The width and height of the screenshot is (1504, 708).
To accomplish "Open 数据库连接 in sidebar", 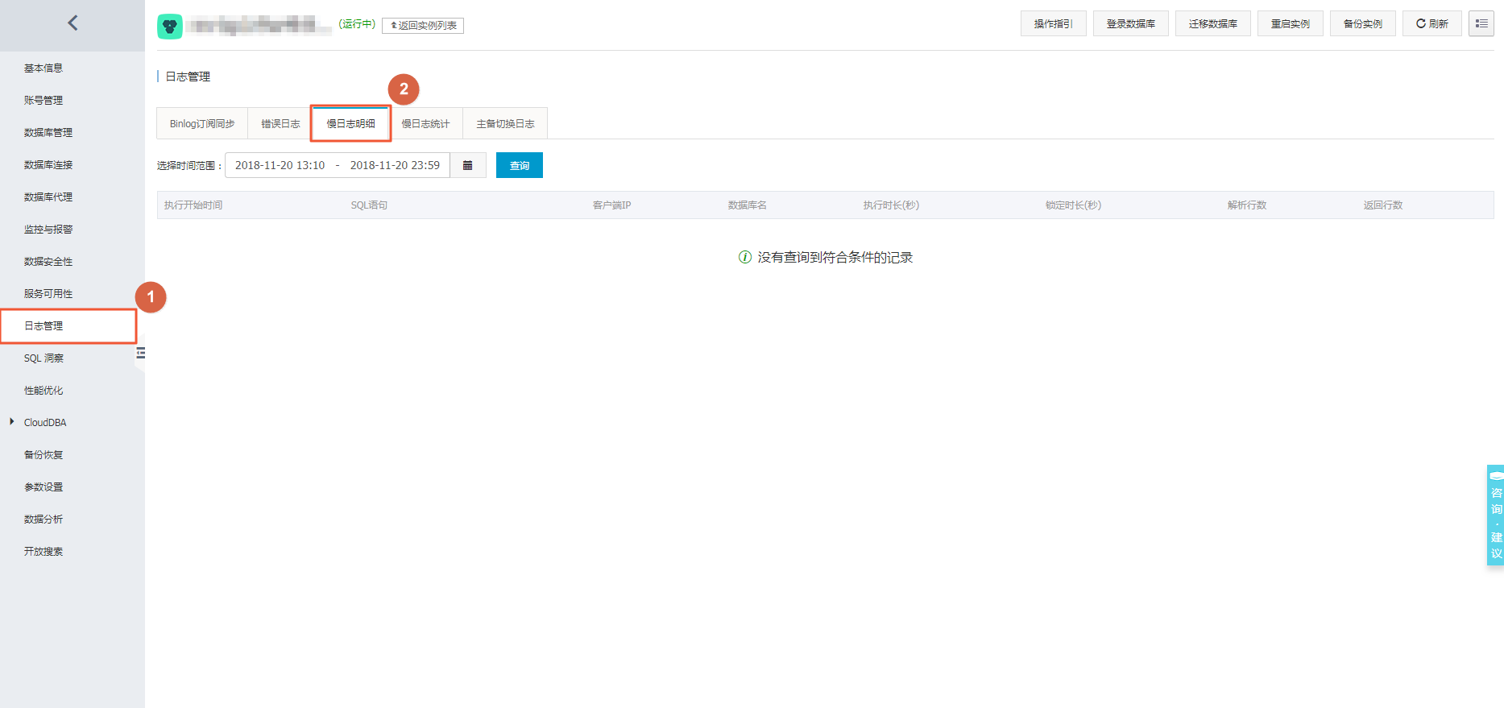I will coord(48,164).
